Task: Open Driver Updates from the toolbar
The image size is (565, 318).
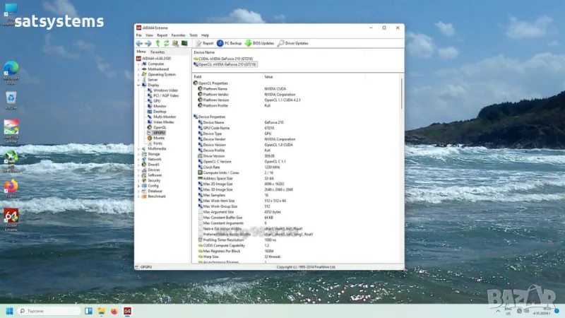Action: pyautogui.click(x=292, y=43)
